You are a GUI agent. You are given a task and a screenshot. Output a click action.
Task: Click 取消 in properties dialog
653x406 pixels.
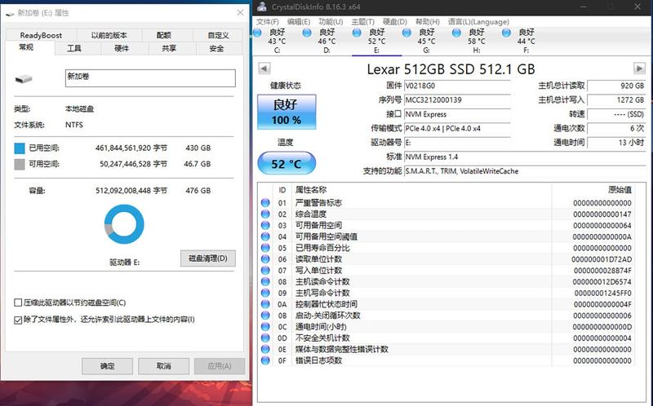pyautogui.click(x=164, y=366)
